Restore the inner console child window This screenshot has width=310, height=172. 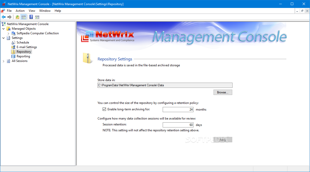[x=302, y=11]
